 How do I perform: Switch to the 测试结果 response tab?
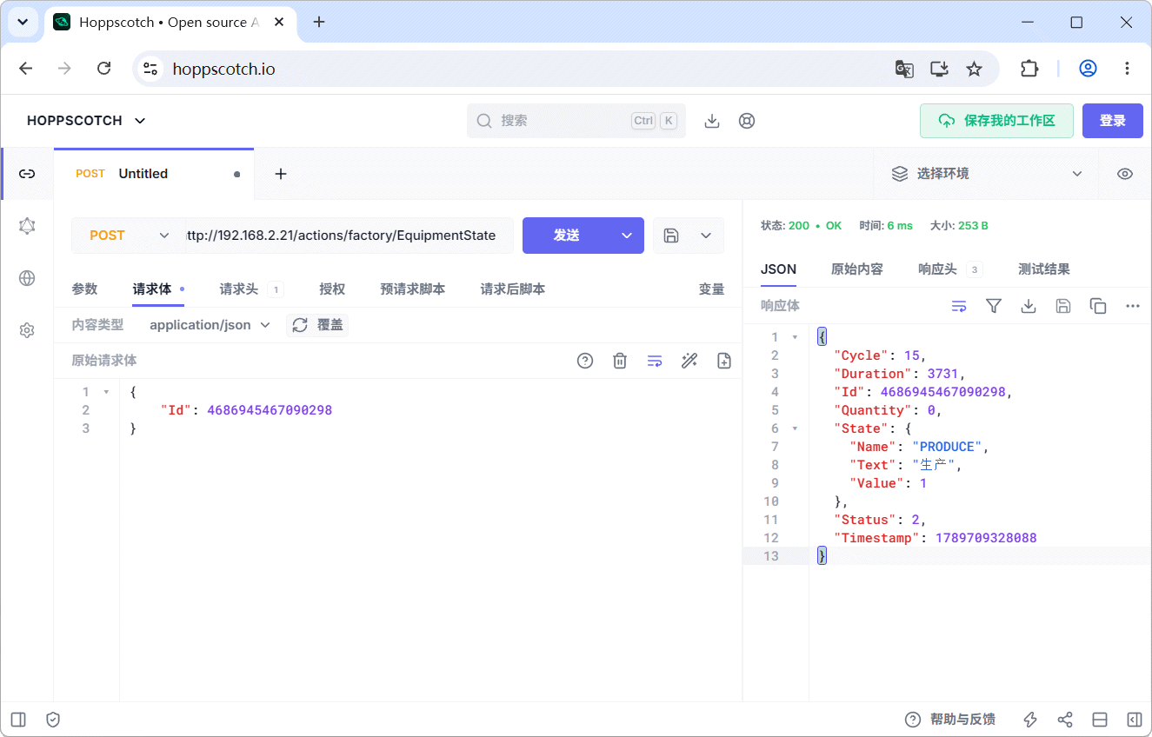pos(1044,269)
